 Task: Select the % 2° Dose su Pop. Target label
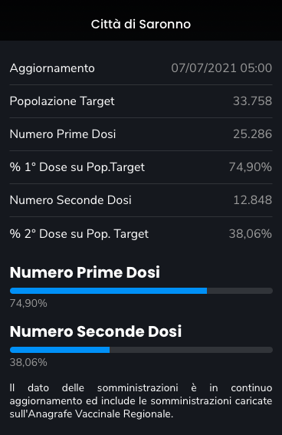point(79,234)
